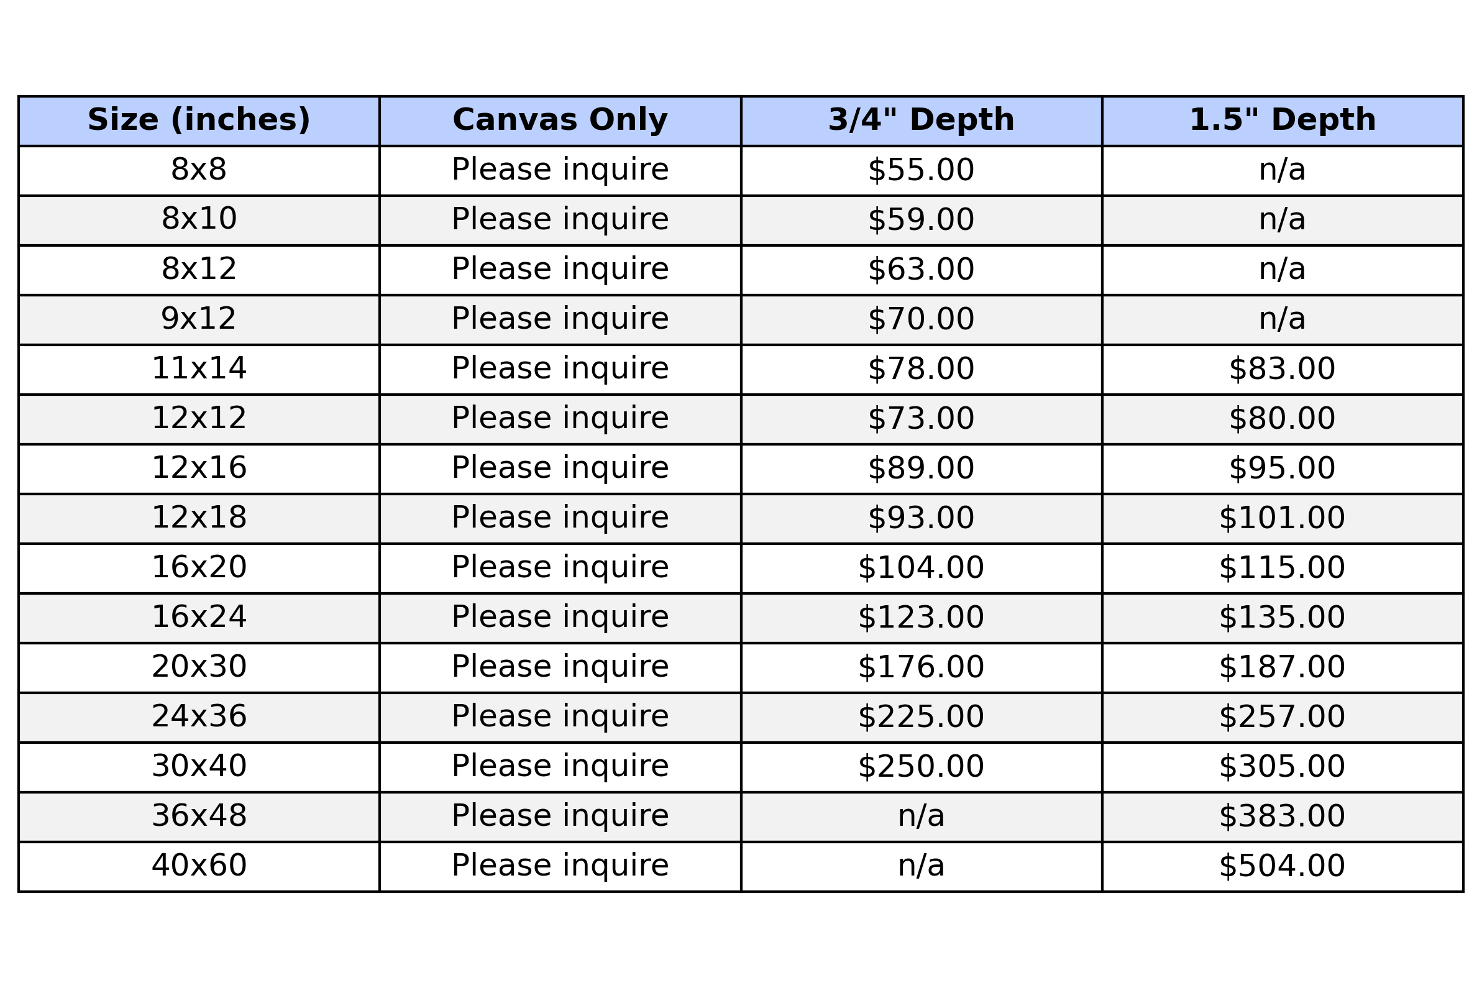Screen dimensions: 1482x988
Task: Click the 3/4" Depth column header
Action: pyautogui.click(x=922, y=121)
